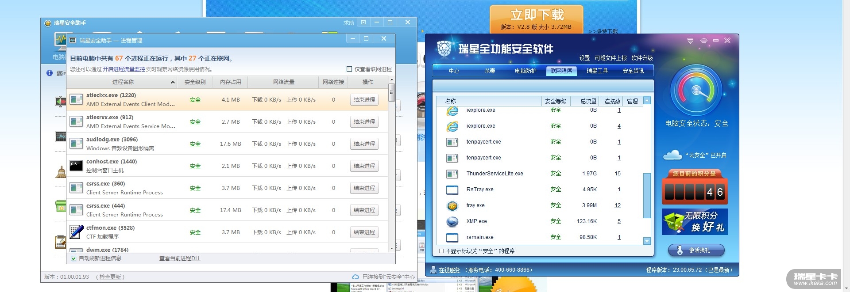Open the 在线服务 link
The height and width of the screenshot is (292, 850).
click(x=449, y=270)
